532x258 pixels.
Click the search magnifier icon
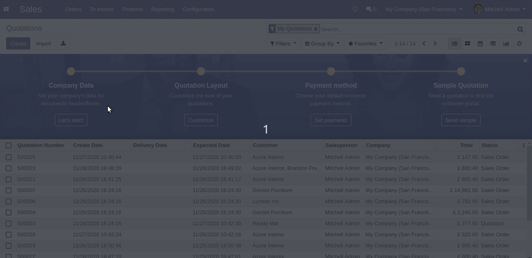[520, 29]
